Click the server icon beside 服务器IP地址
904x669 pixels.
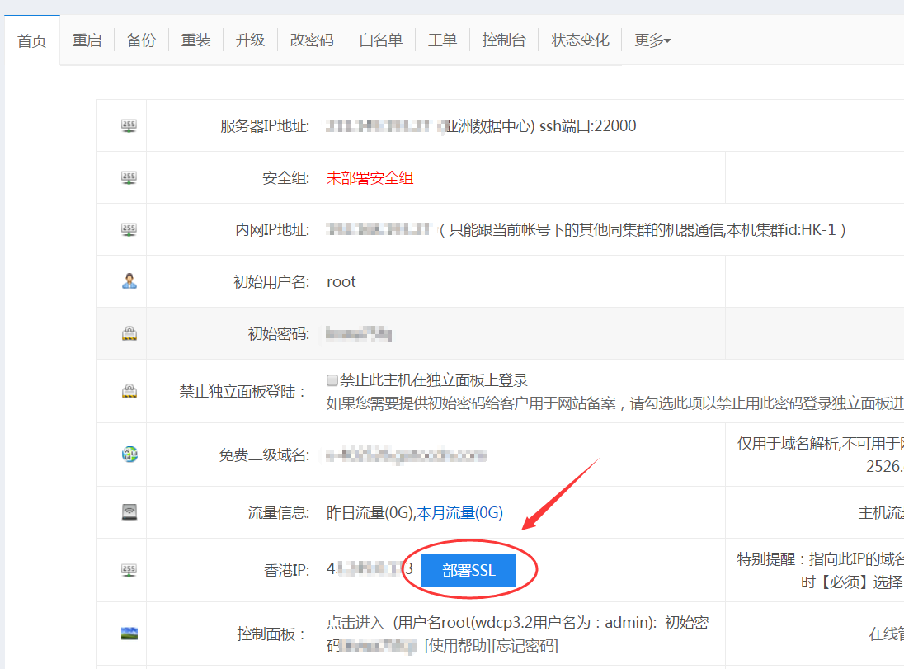click(x=129, y=125)
